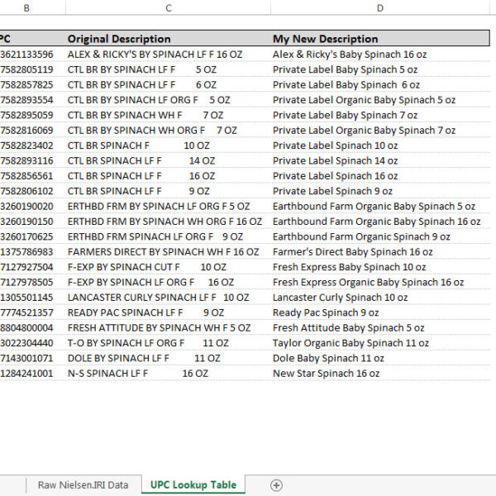496x496 pixels.
Task: Select cell READY PAC SPINACH LF F 9 OZ
Action: click(169, 312)
